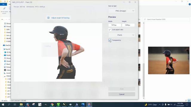Select OneDrive in the navigation pane

point(7,45)
